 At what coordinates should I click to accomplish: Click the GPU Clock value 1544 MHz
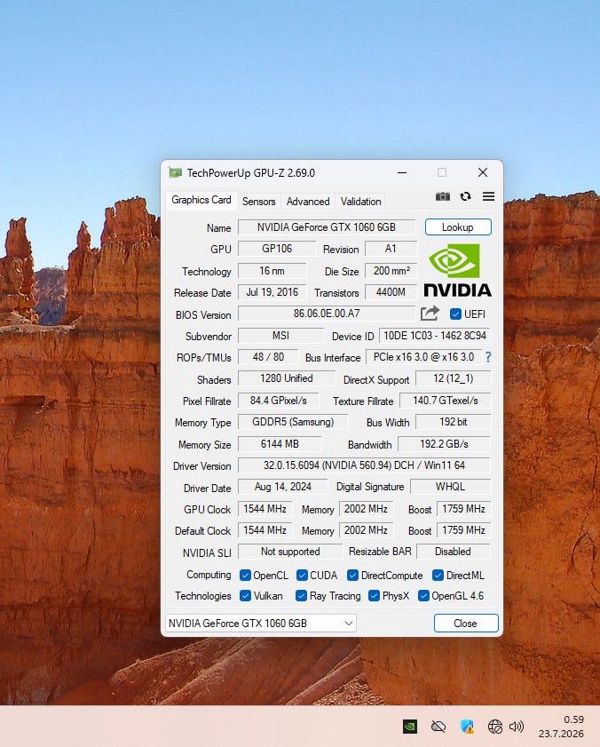(264, 509)
